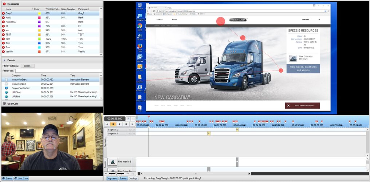Screen dimensions: 370x182
Task: Click the small button next to the timecode display
Action: [x=128, y=119]
